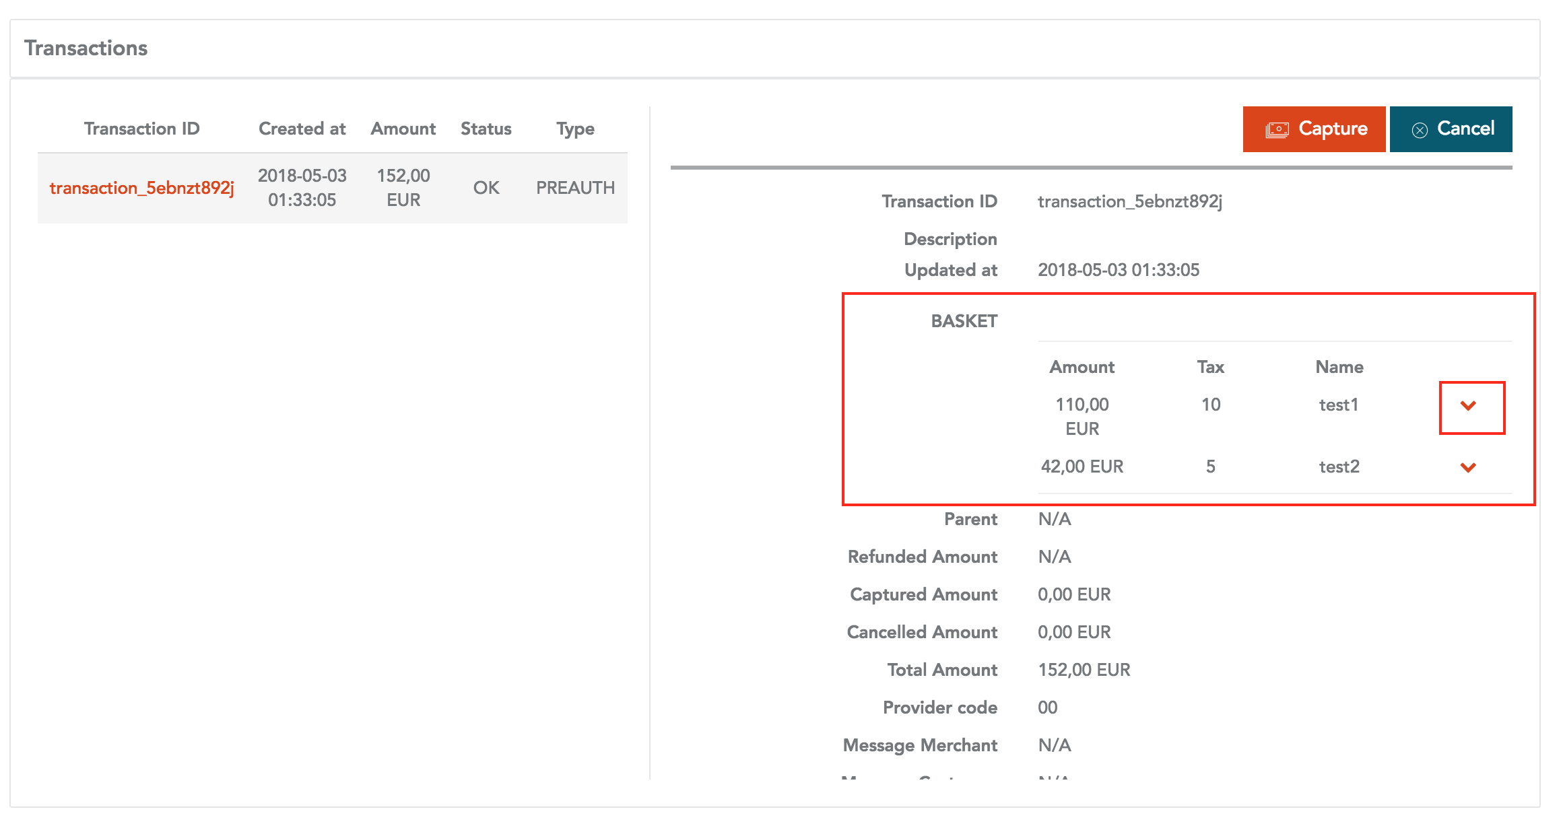The image size is (1561, 828).
Task: Click the Transactions panel title
Action: (x=86, y=48)
